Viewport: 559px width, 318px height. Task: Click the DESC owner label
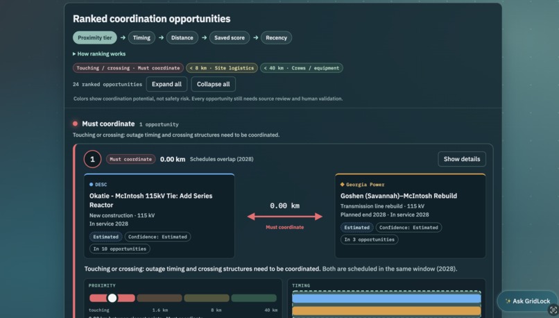coord(98,185)
